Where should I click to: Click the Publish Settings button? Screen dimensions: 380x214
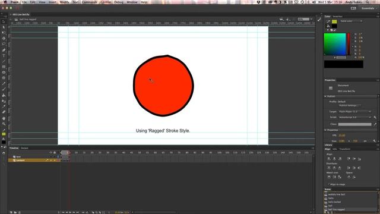pos(349,106)
